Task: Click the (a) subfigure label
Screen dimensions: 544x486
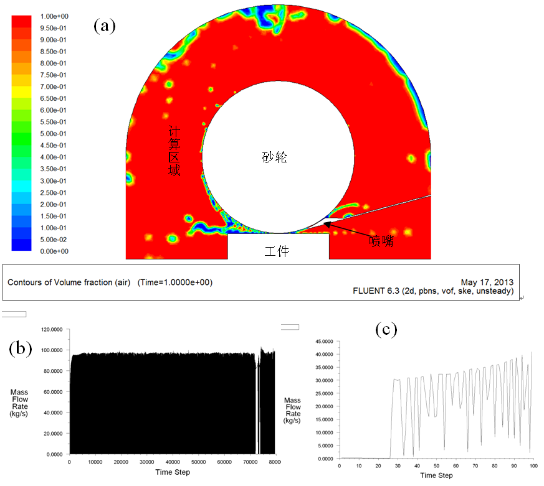Action: (105, 26)
